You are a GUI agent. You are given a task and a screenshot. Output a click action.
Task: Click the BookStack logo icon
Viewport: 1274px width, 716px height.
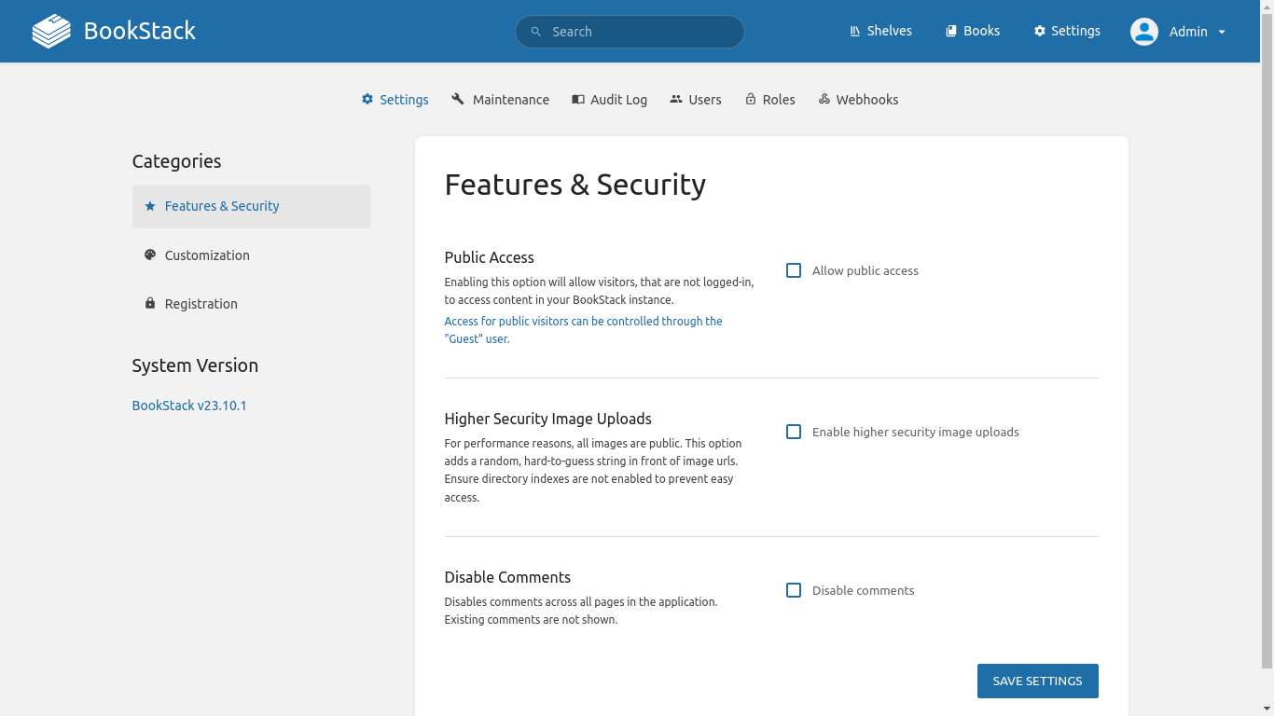click(x=51, y=31)
